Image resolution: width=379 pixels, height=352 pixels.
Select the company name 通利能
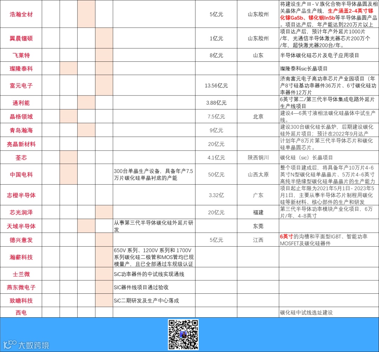[x=21, y=103]
